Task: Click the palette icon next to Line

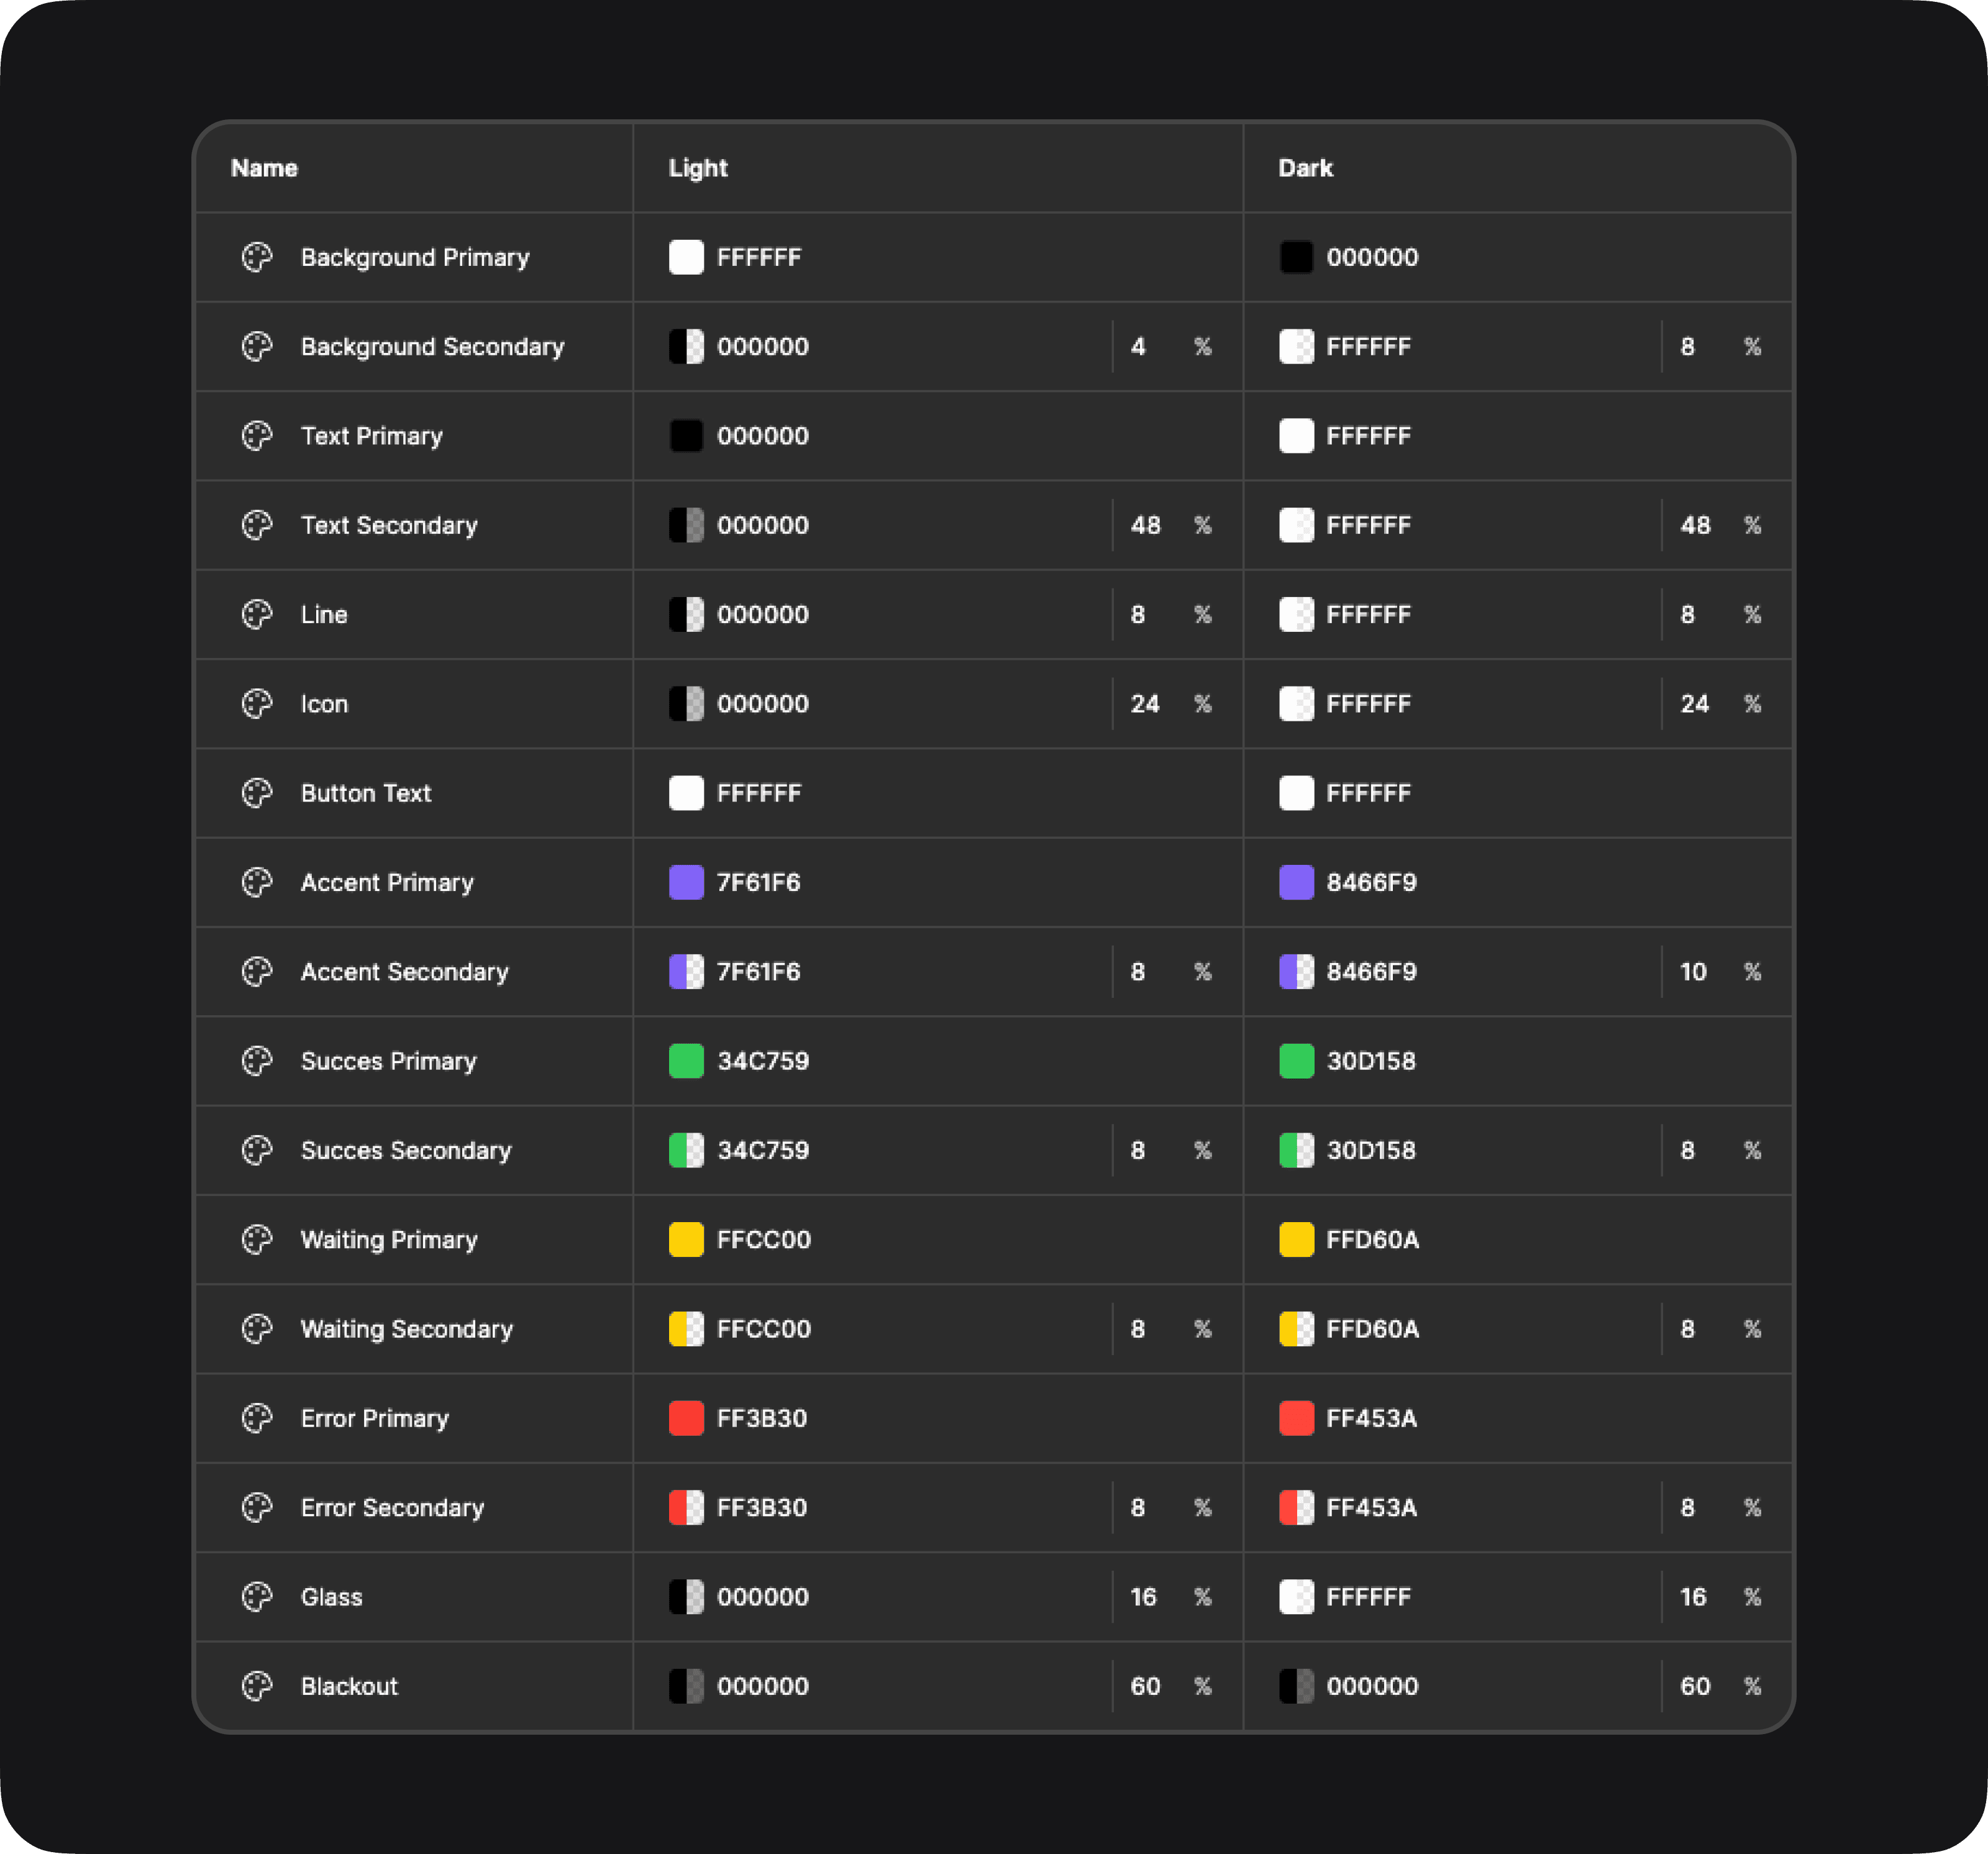Action: click(257, 614)
